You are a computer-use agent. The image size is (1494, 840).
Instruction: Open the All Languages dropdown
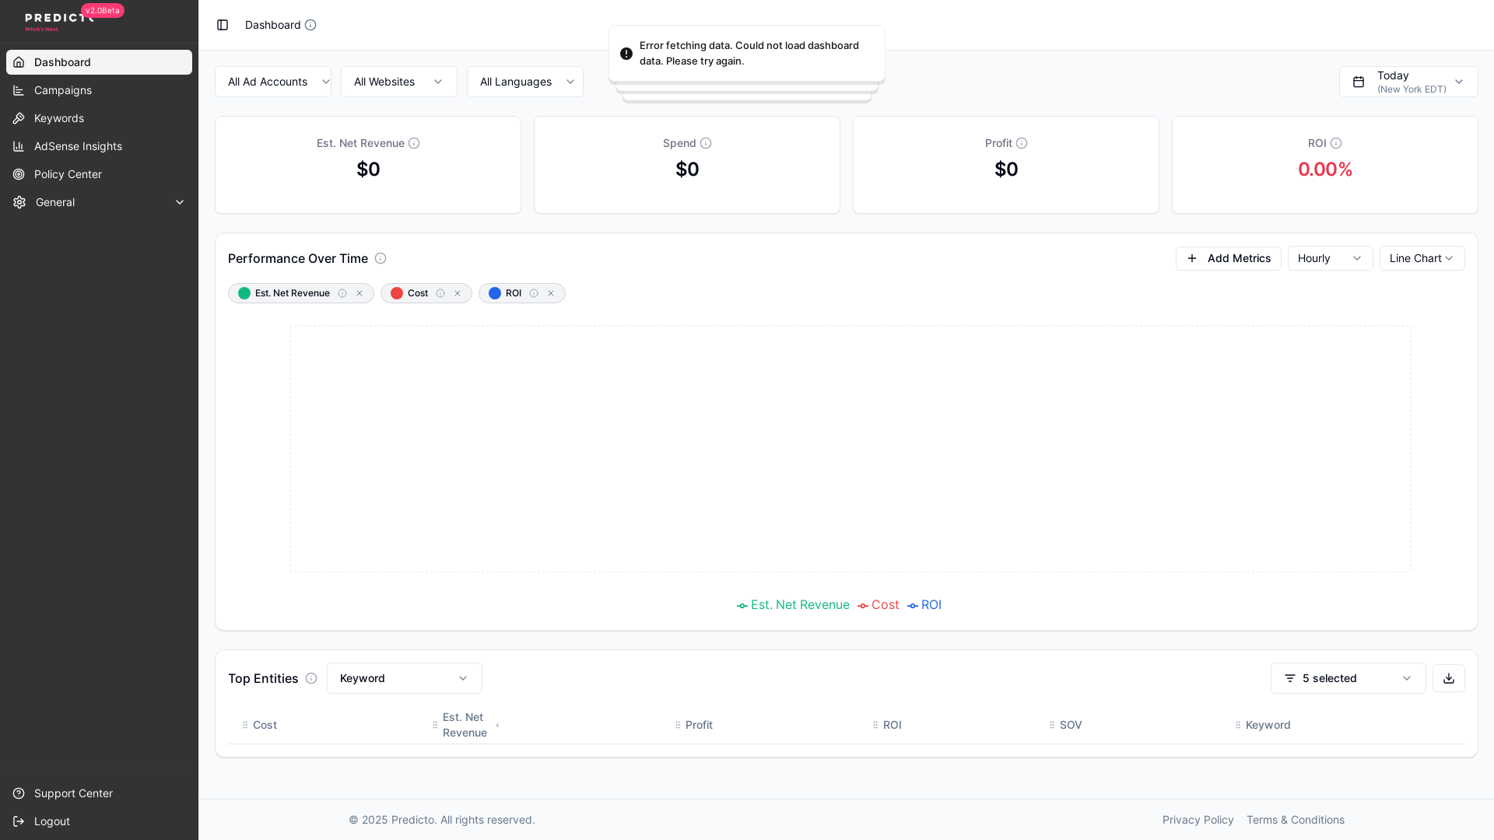[x=525, y=82]
